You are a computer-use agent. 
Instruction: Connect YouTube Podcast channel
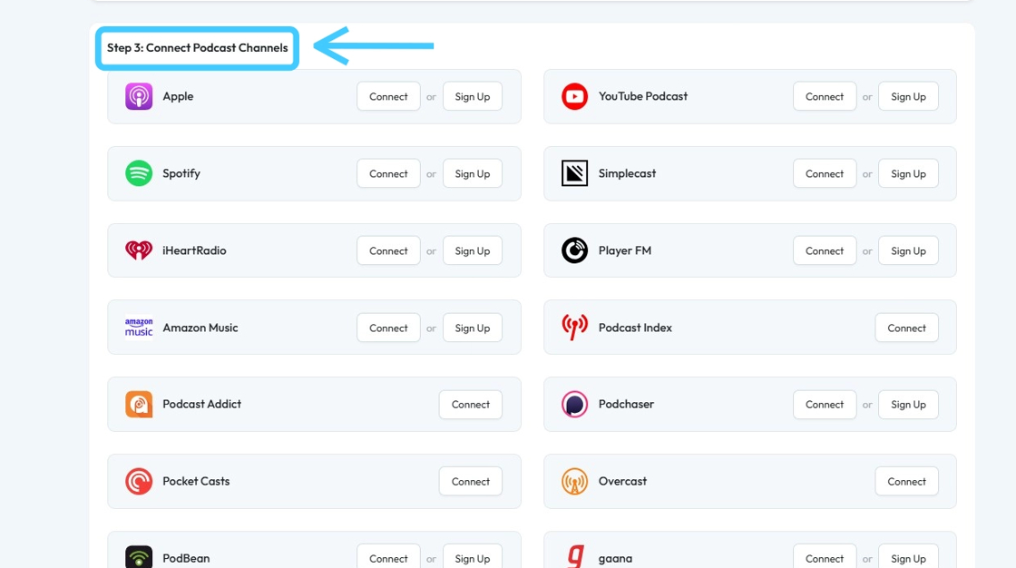[x=825, y=96]
